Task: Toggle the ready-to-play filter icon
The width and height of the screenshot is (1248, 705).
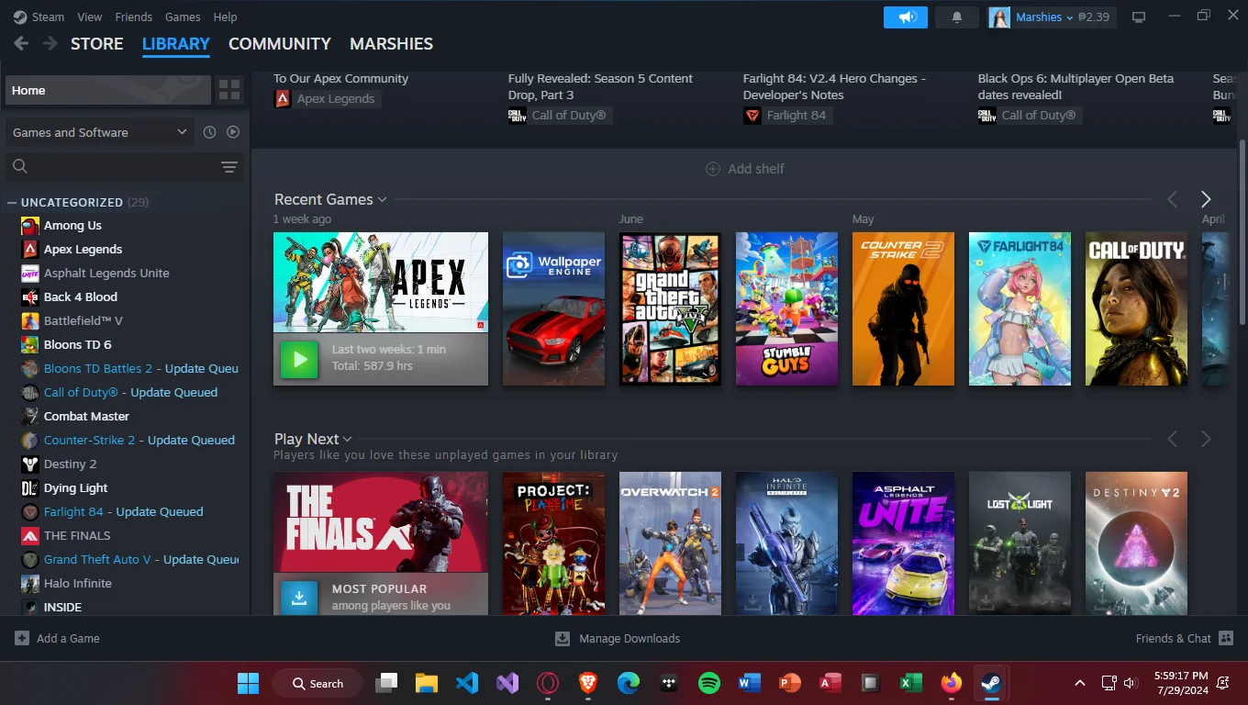Action: click(x=233, y=132)
